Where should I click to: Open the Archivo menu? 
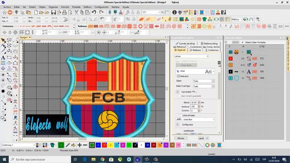coord(7,7)
